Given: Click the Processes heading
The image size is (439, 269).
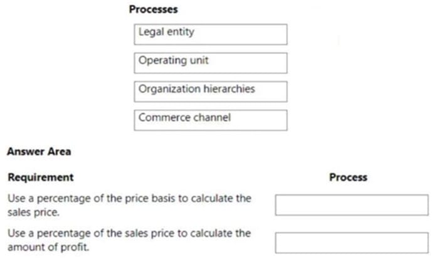Looking at the screenshot, I should click(x=154, y=9).
